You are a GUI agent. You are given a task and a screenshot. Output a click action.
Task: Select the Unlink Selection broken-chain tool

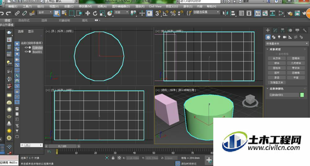(x=24, y=13)
